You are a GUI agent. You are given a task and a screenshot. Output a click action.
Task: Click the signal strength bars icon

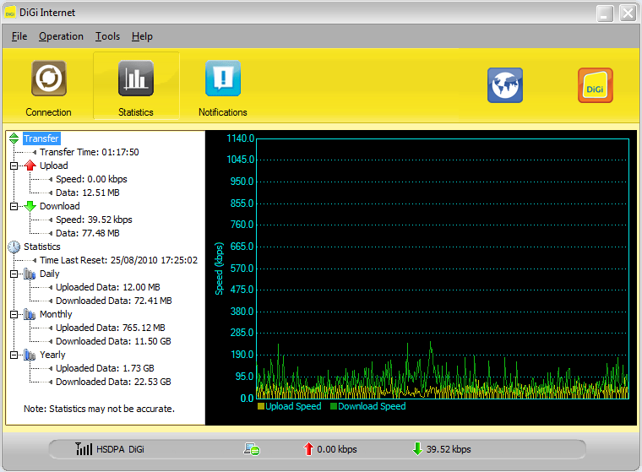click(84, 449)
